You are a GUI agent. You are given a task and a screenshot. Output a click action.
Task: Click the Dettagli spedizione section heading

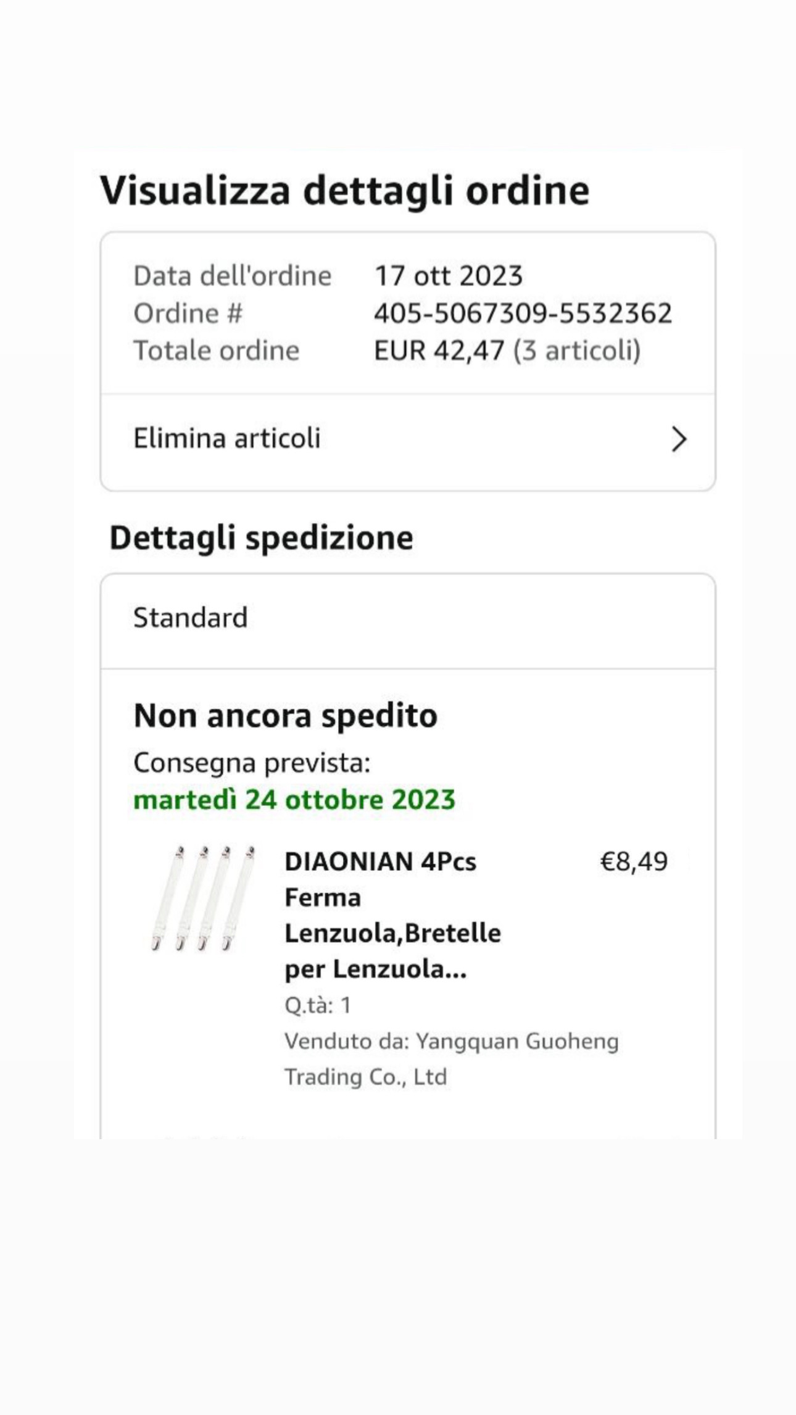click(x=261, y=537)
